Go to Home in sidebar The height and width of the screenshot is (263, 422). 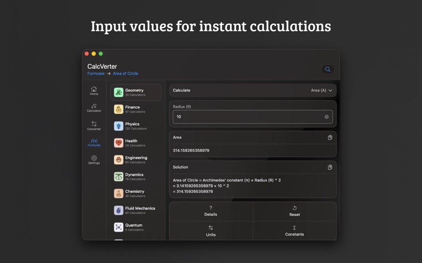[94, 91]
